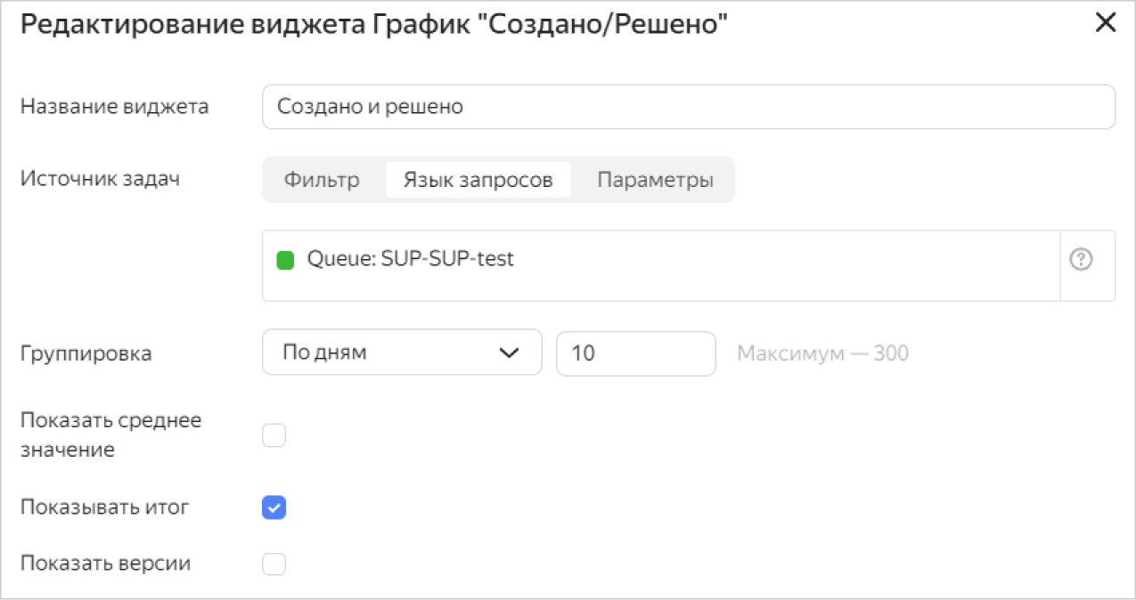The width and height of the screenshot is (1136, 600).
Task: Enable the Показать среднее значение checkbox
Action: (x=274, y=435)
